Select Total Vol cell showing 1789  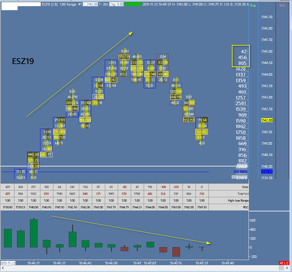click(137, 194)
